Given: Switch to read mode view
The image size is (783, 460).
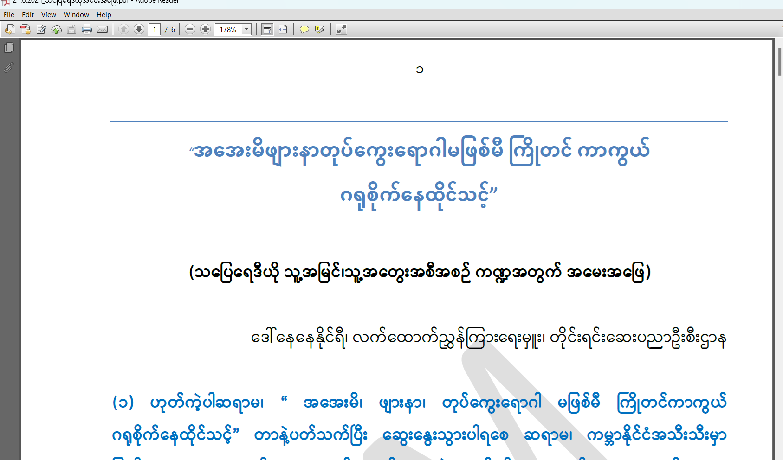Looking at the screenshot, I should pyautogui.click(x=342, y=30).
